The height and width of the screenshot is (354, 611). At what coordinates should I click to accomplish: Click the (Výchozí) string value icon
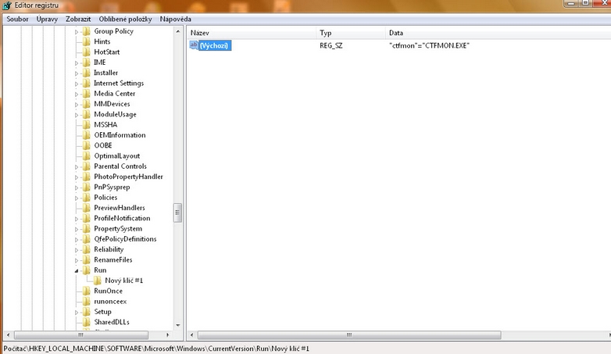point(194,46)
